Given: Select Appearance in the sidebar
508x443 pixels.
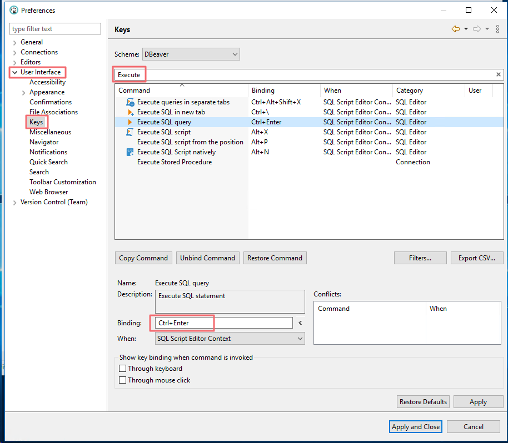Looking at the screenshot, I should click(x=47, y=92).
